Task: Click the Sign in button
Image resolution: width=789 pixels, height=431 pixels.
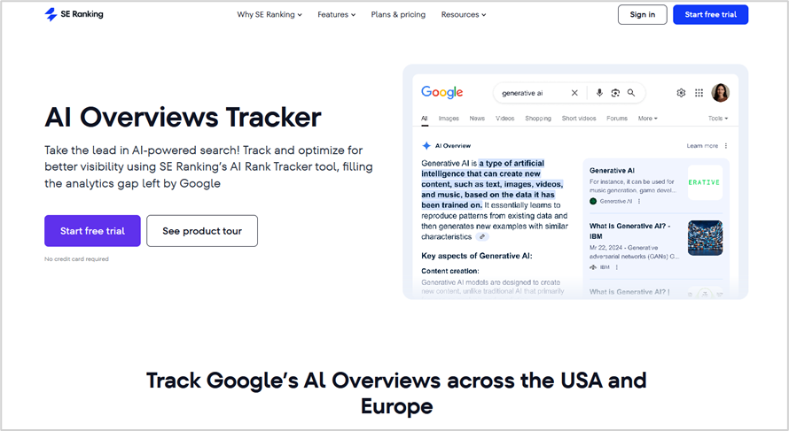Action: point(643,14)
